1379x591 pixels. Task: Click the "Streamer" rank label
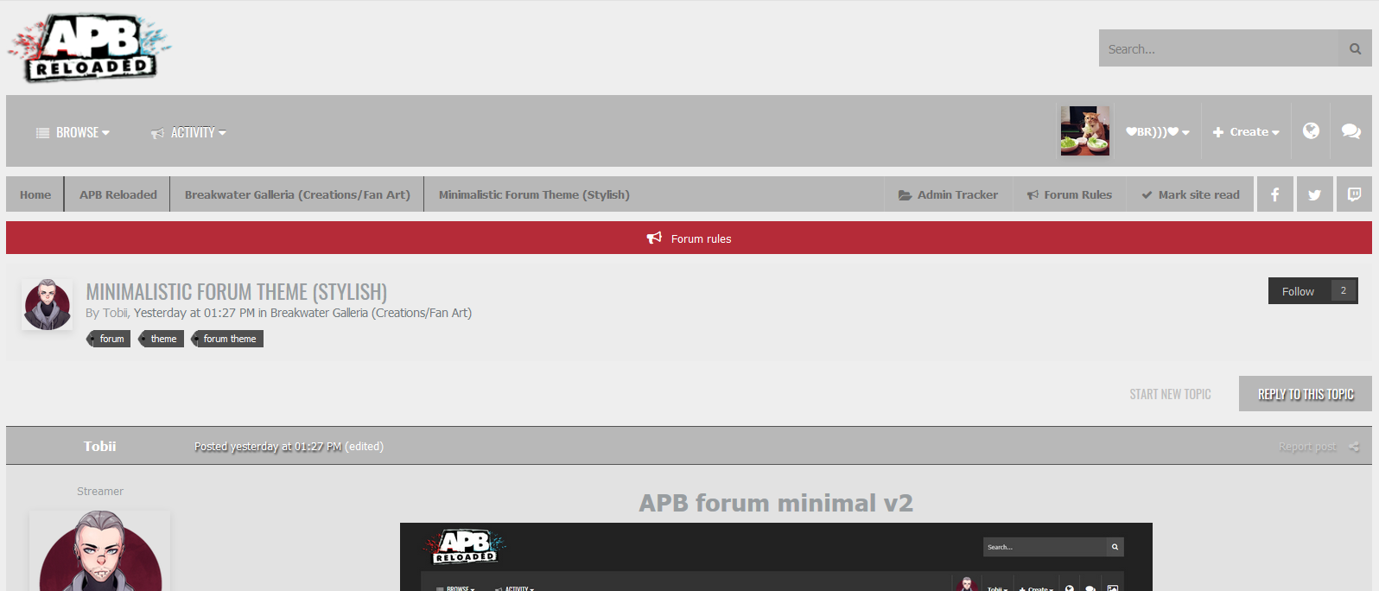100,491
